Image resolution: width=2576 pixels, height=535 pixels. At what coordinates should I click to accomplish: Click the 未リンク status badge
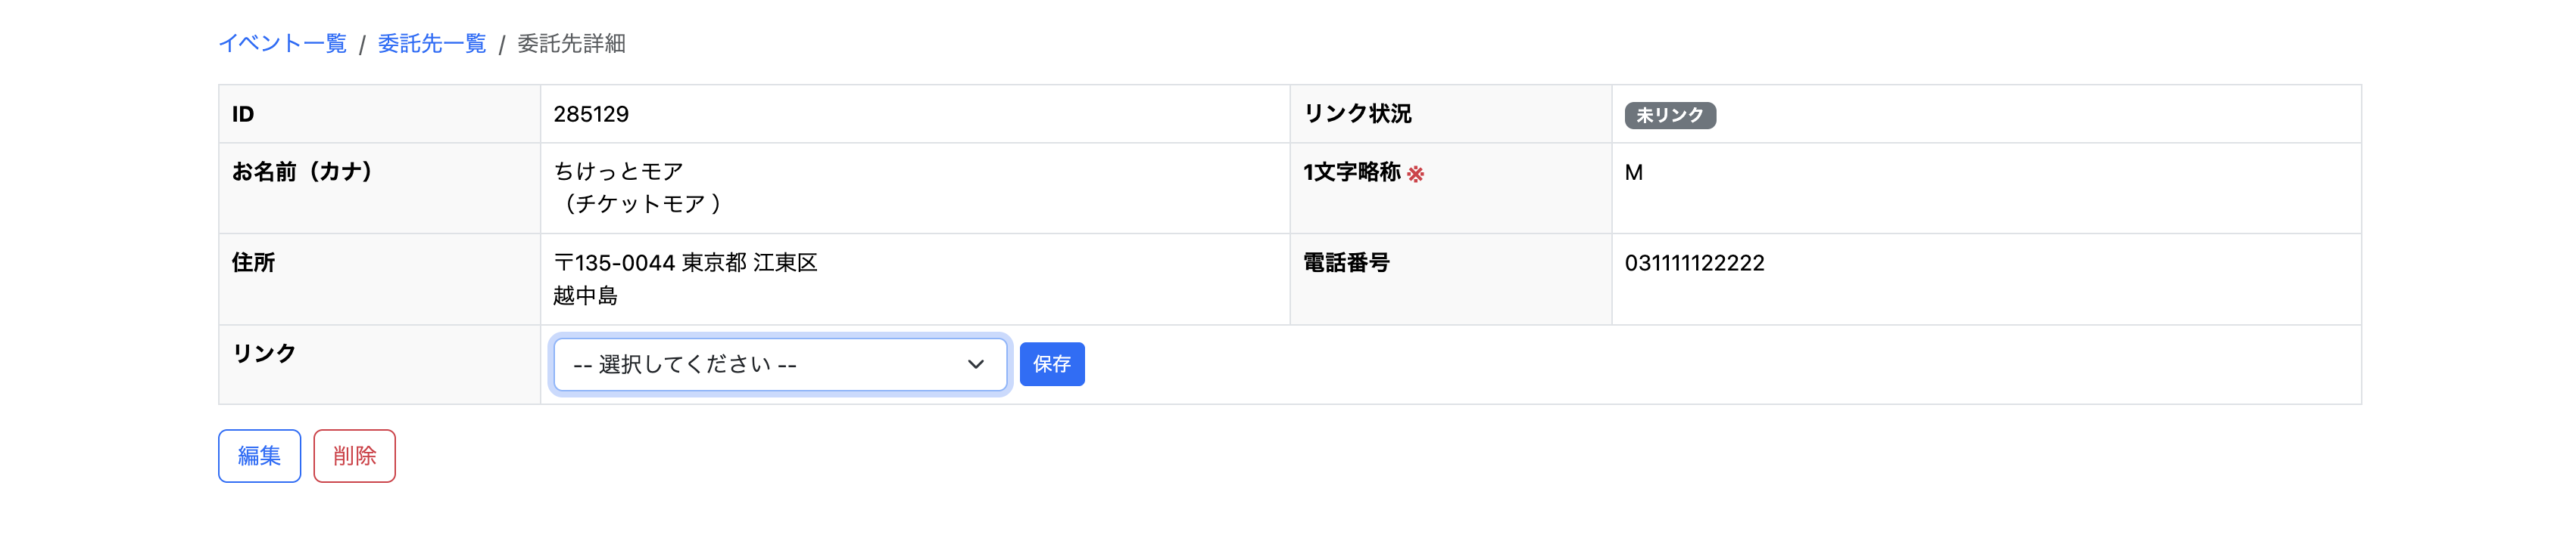[x=1669, y=114]
